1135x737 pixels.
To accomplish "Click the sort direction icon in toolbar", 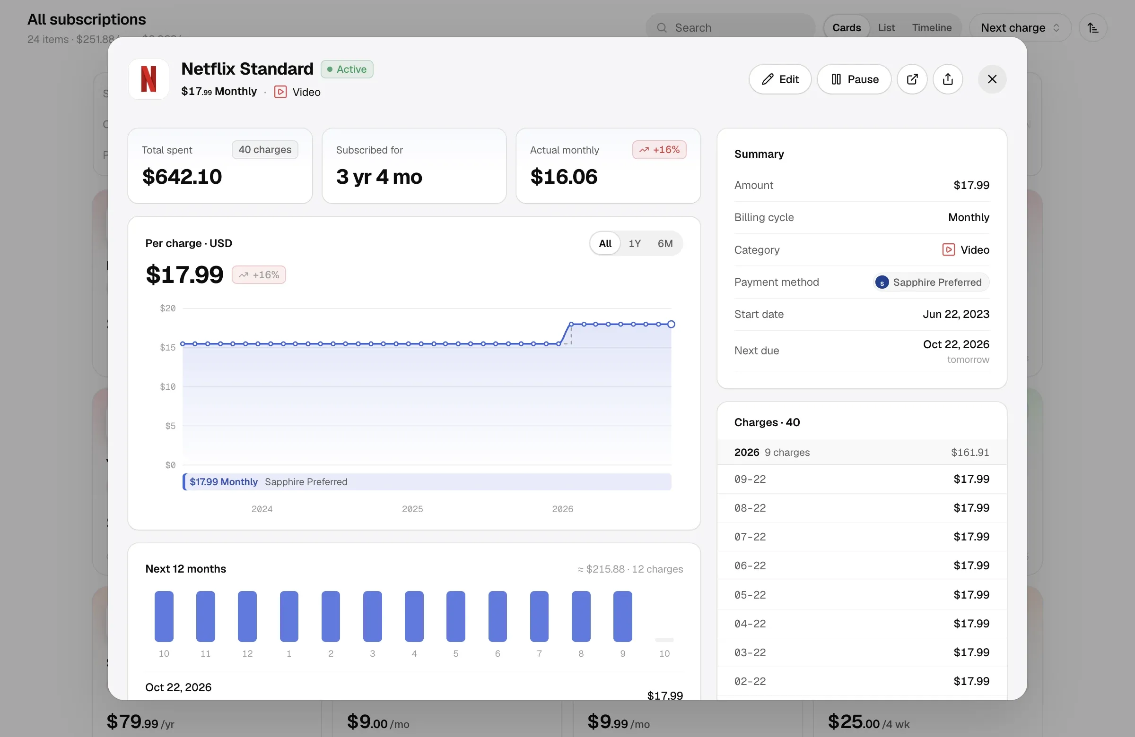I will coord(1092,27).
